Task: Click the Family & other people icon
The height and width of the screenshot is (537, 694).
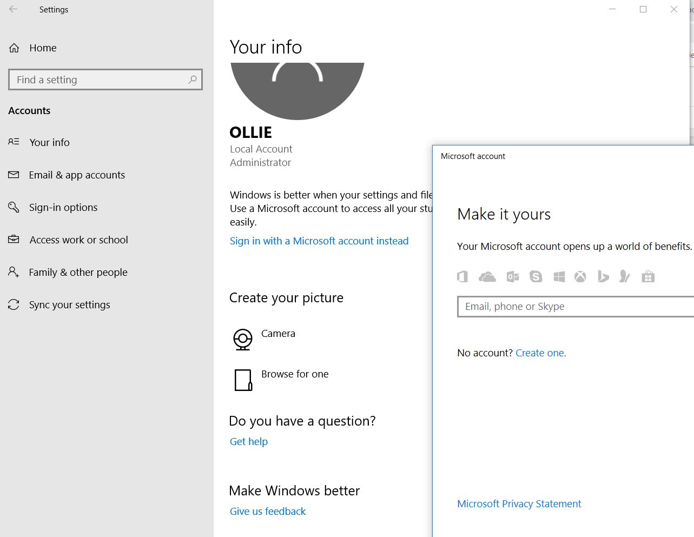Action: click(x=14, y=271)
